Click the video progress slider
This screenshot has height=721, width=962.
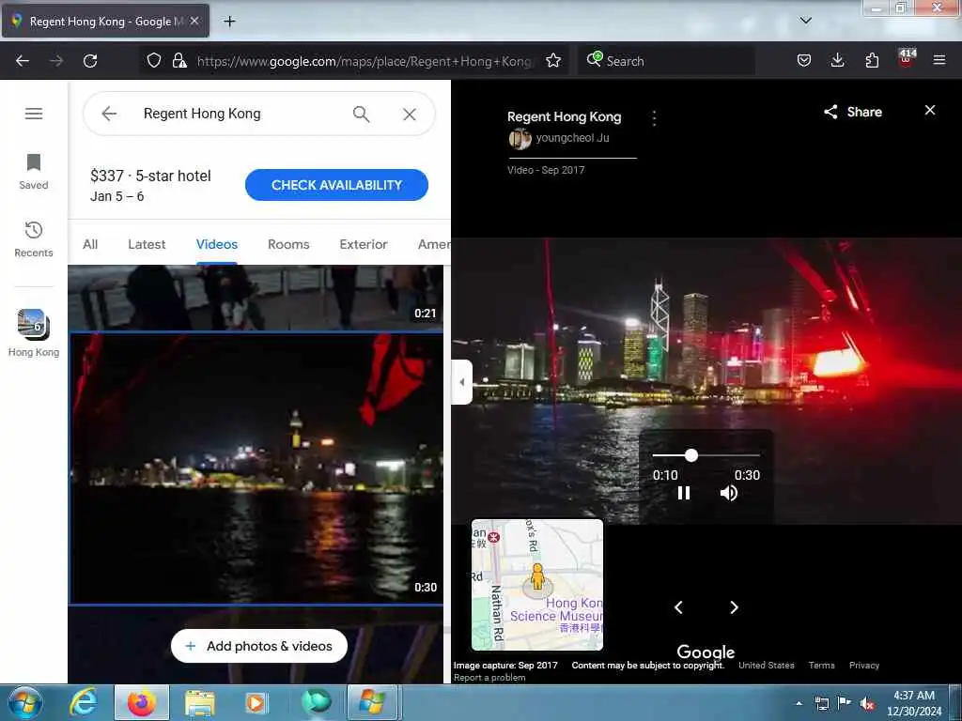coord(706,455)
